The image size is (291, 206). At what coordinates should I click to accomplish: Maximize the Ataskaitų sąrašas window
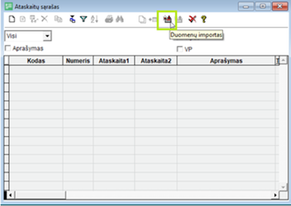pos(262,7)
